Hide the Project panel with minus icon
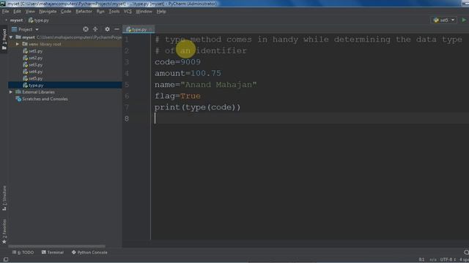469x263 pixels. pyautogui.click(x=117, y=29)
